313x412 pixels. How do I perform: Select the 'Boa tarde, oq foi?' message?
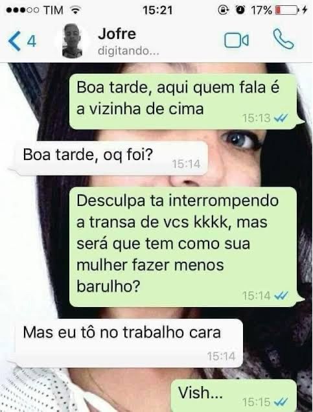(111, 158)
